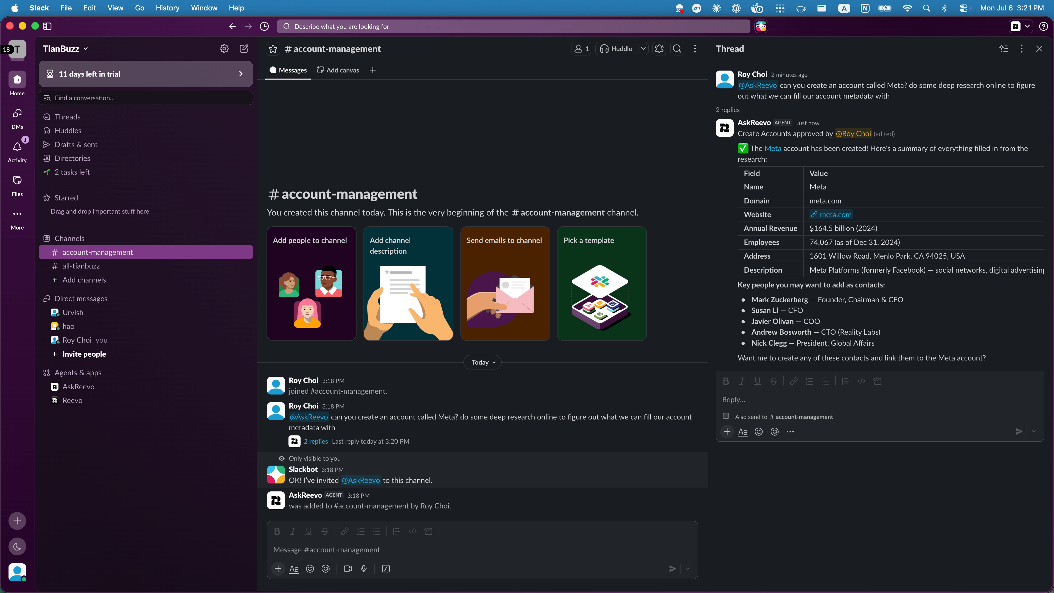Toggle strikethrough in channel message toolbar

coord(324,531)
